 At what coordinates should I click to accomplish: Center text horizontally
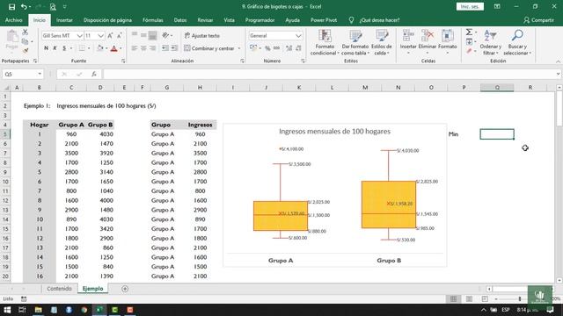(x=143, y=48)
